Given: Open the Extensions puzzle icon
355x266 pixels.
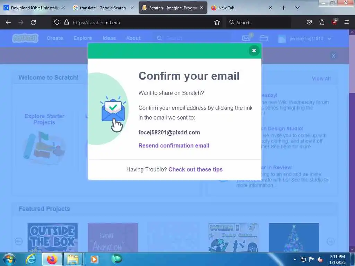Looking at the screenshot, I should tap(322, 23).
